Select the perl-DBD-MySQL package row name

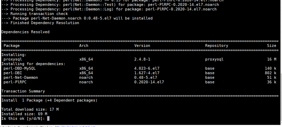pyautogui.click(x=20, y=68)
